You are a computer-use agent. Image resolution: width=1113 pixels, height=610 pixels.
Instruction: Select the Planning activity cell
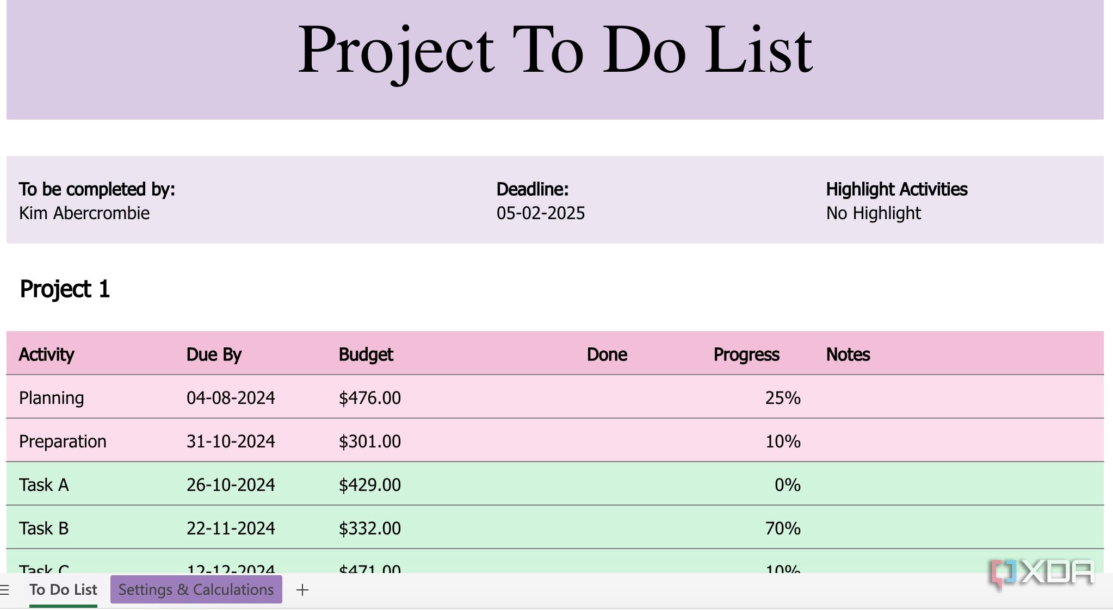(52, 398)
